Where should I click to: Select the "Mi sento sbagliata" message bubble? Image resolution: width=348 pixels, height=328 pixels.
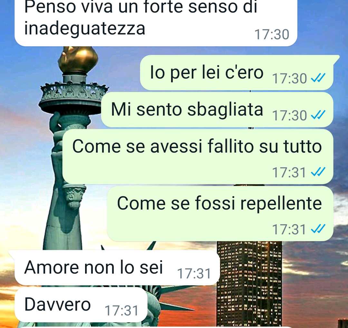(x=217, y=109)
